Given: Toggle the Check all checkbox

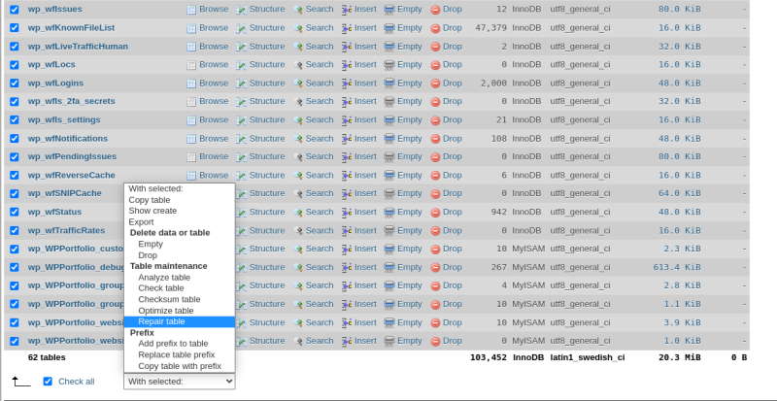Looking at the screenshot, I should point(48,382).
